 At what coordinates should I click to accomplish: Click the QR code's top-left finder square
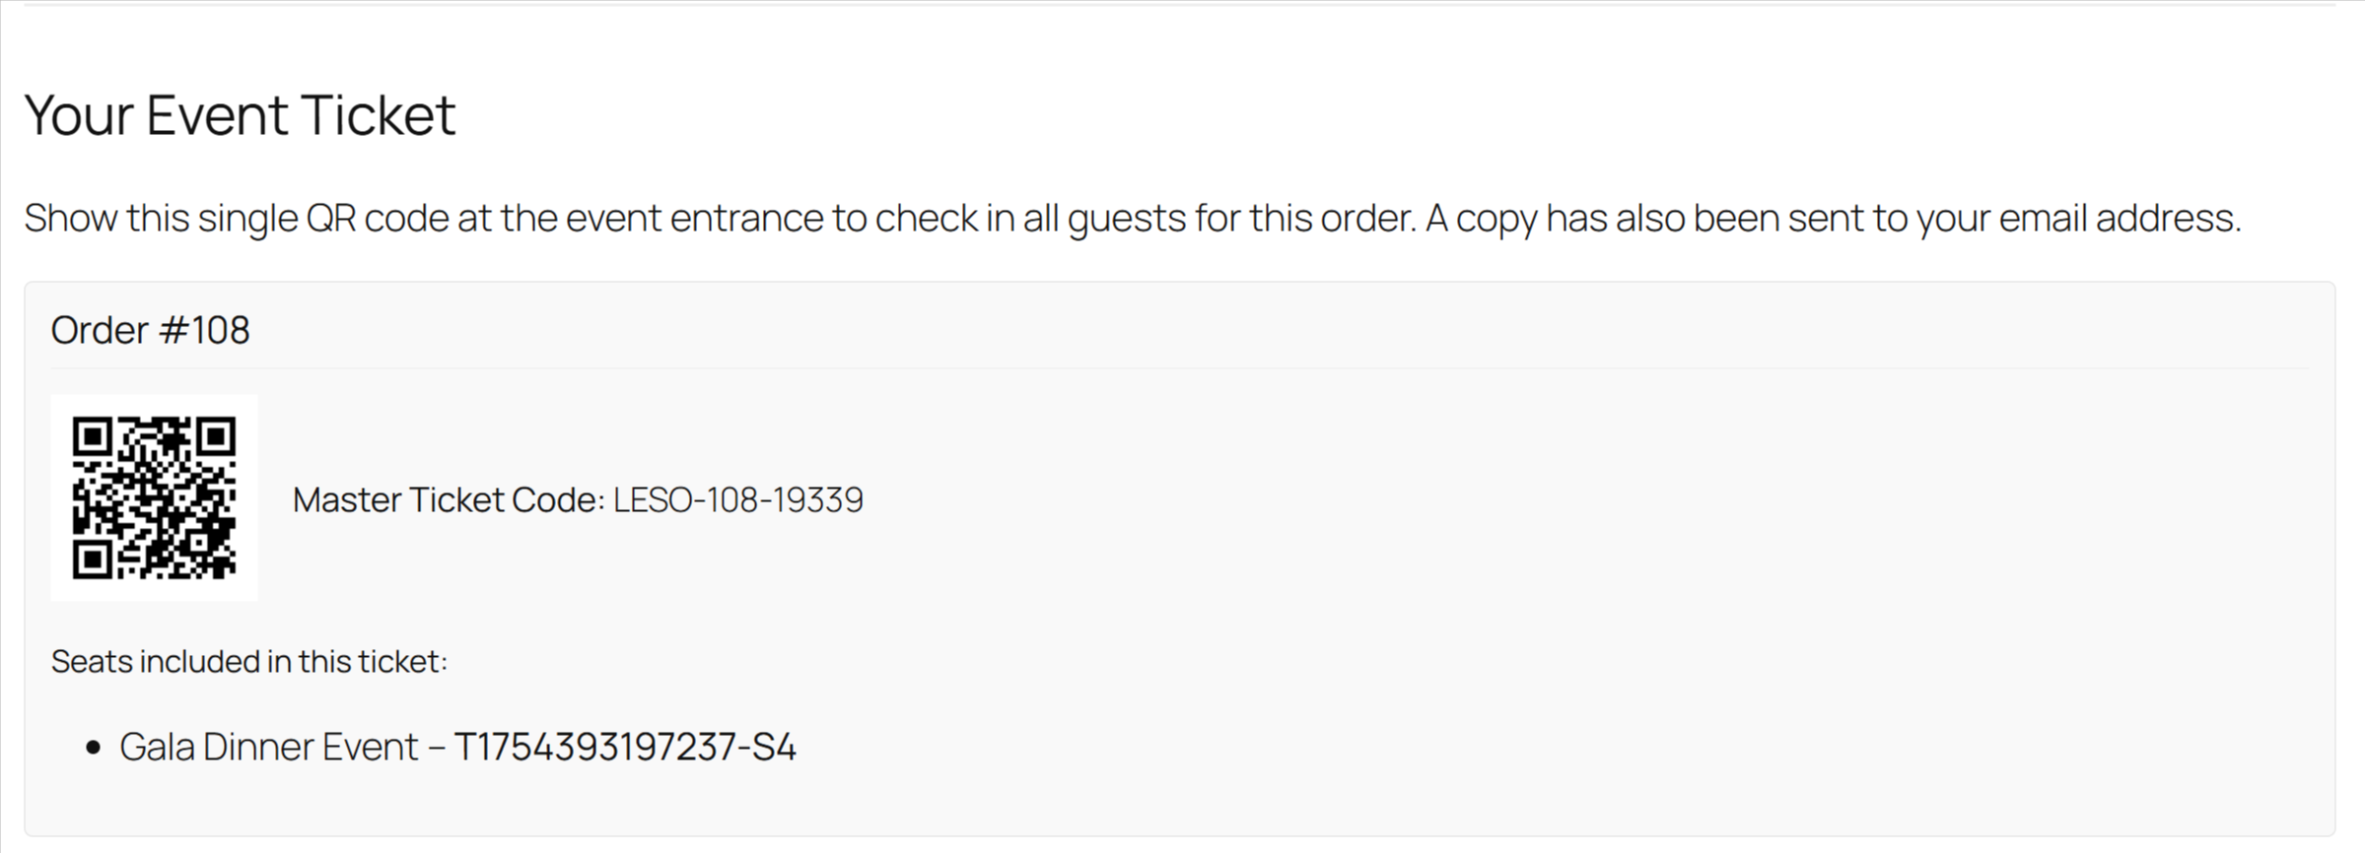tap(92, 436)
